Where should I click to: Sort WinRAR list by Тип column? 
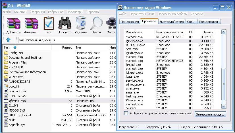pos(91,47)
